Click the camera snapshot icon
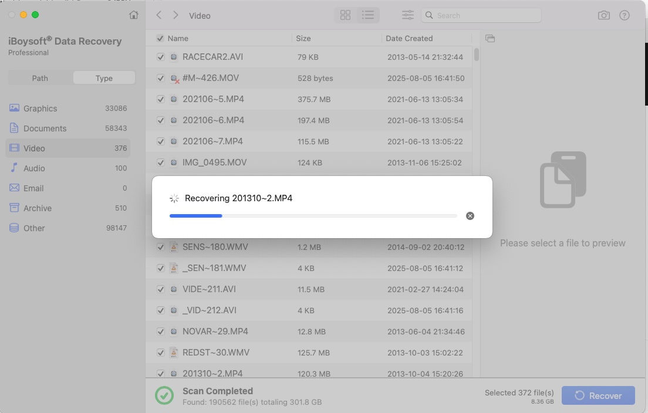The width and height of the screenshot is (648, 413). point(603,15)
